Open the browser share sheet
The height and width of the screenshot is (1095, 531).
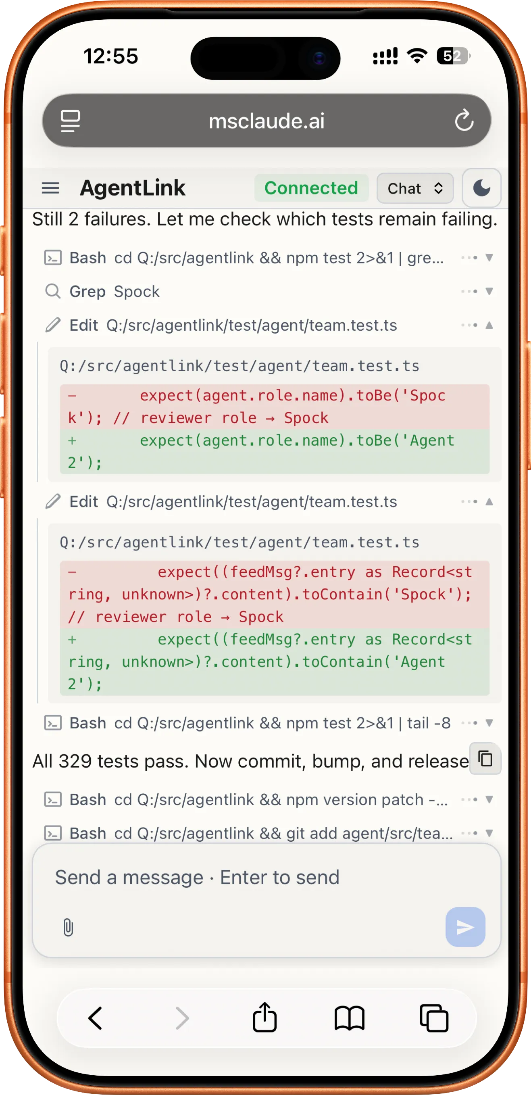pyautogui.click(x=264, y=1016)
